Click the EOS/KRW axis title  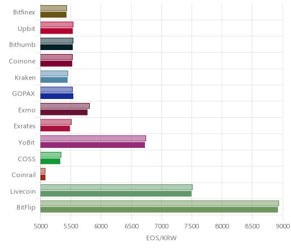[161, 238]
